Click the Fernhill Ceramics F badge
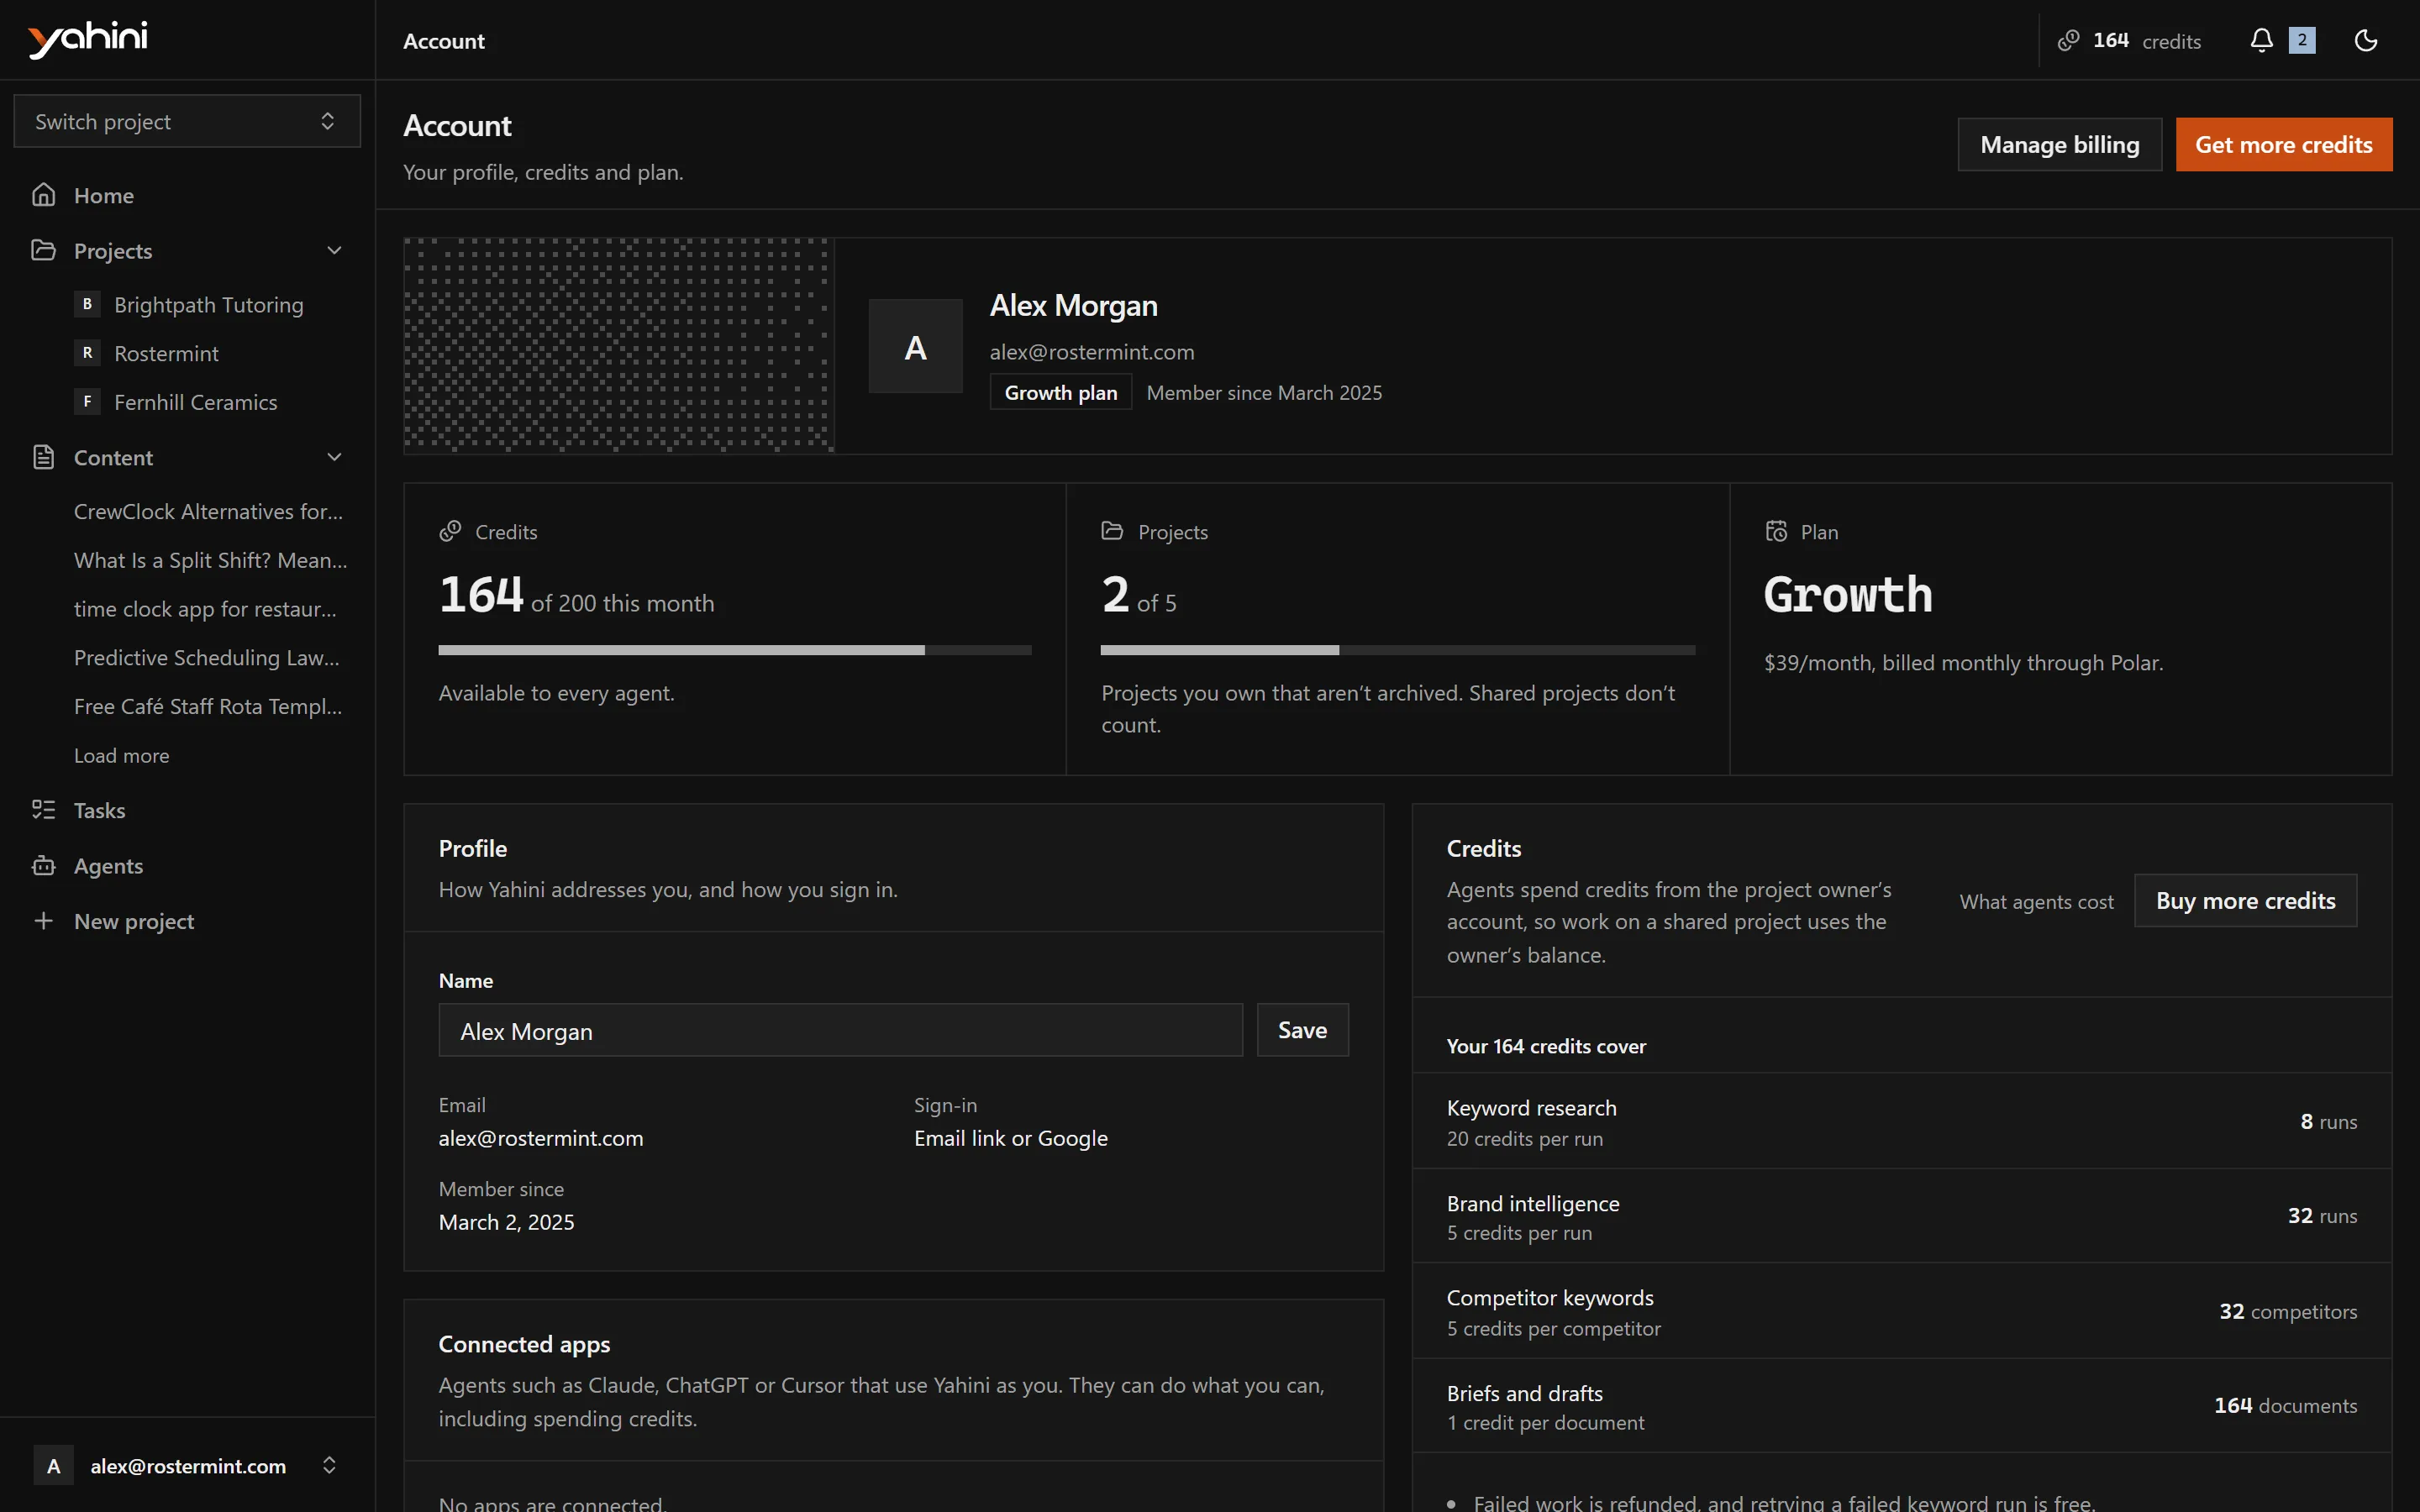Viewport: 2420px width, 1512px height. coord(87,402)
